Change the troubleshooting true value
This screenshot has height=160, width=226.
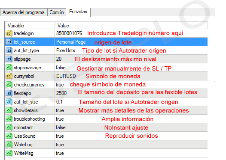point(60,119)
